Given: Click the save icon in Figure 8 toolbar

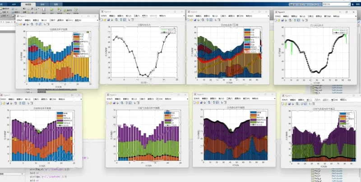Looking at the screenshot, I should pyautogui.click(x=282, y=20).
